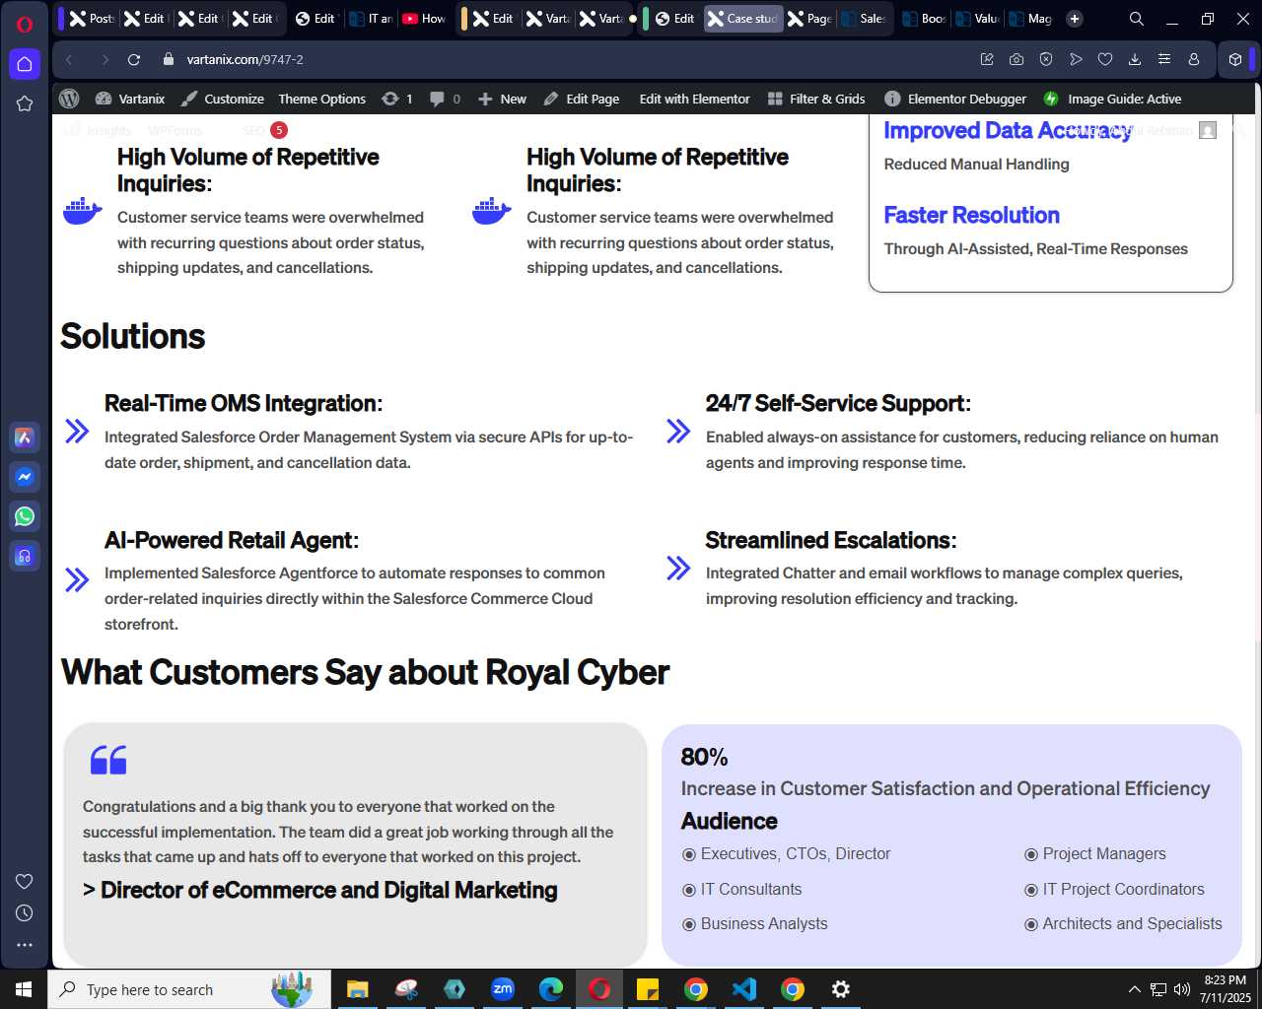The height and width of the screenshot is (1009, 1262).
Task: Search open tabs with magnifier icon
Action: pyautogui.click(x=1137, y=19)
